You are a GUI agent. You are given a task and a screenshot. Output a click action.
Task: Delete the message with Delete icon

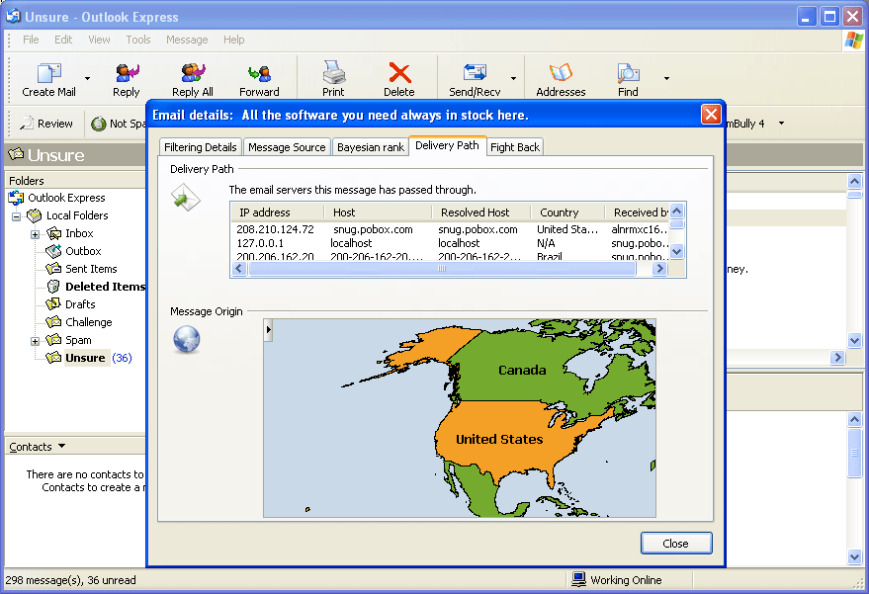click(x=399, y=74)
